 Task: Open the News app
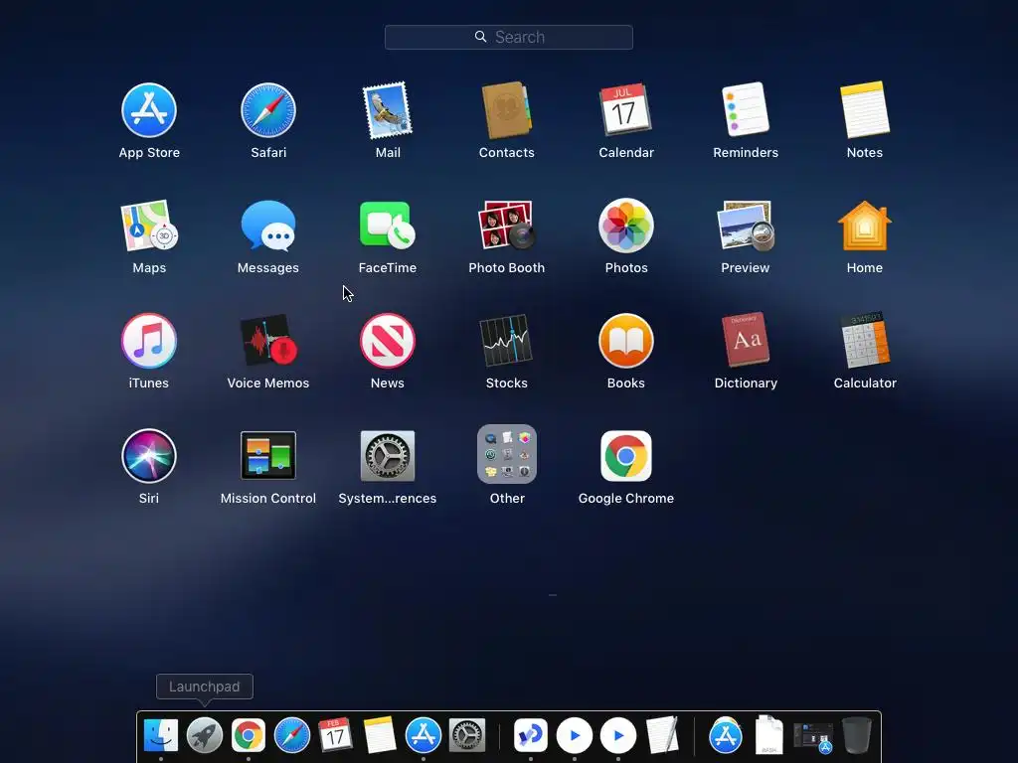coord(388,341)
